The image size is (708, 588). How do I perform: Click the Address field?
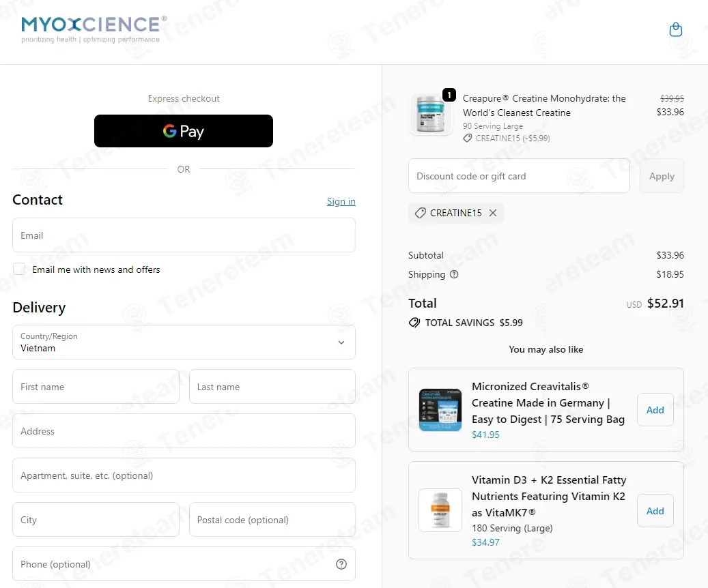(184, 431)
